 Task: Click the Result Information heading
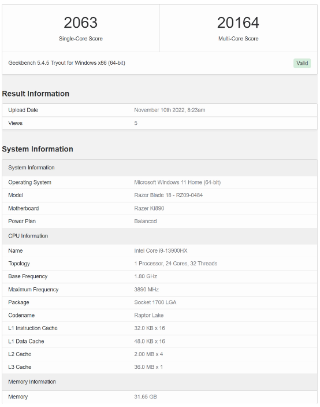pos(36,94)
